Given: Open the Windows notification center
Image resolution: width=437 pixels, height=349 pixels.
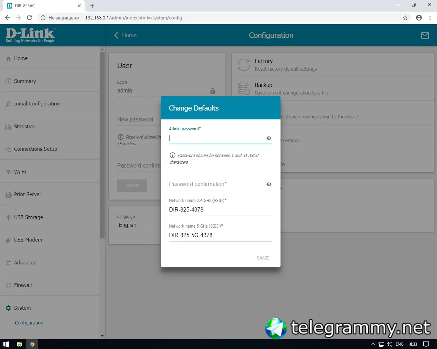Looking at the screenshot, I should tap(426, 344).
